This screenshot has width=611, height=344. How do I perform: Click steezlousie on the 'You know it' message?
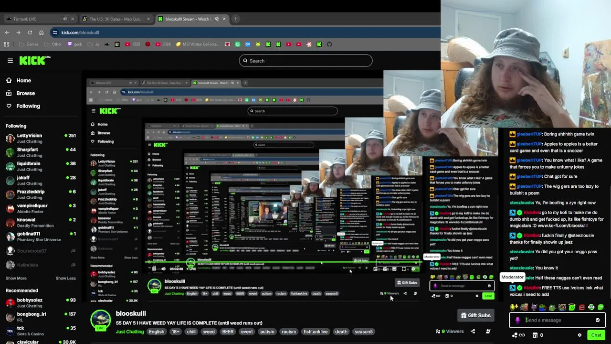[521, 268]
